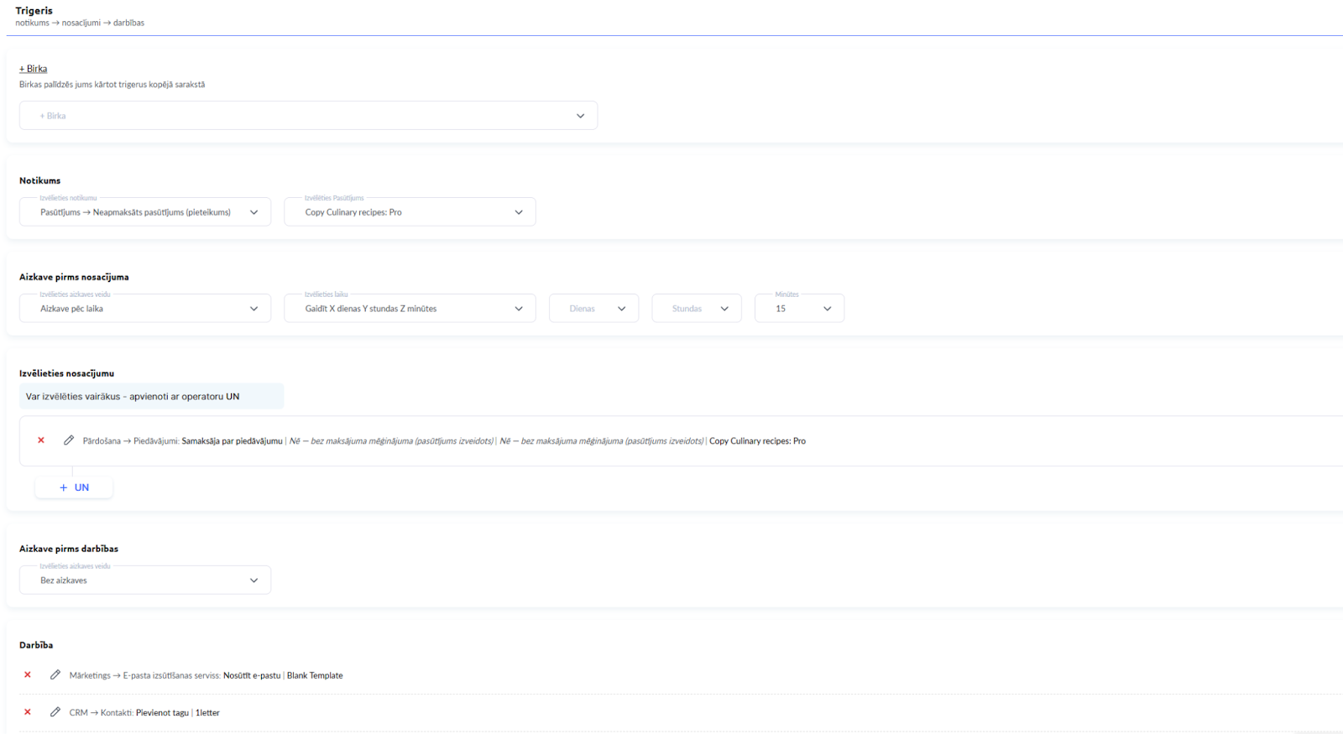Remove the Pievienot tagu action
This screenshot has width=1343, height=734.
[x=28, y=712]
